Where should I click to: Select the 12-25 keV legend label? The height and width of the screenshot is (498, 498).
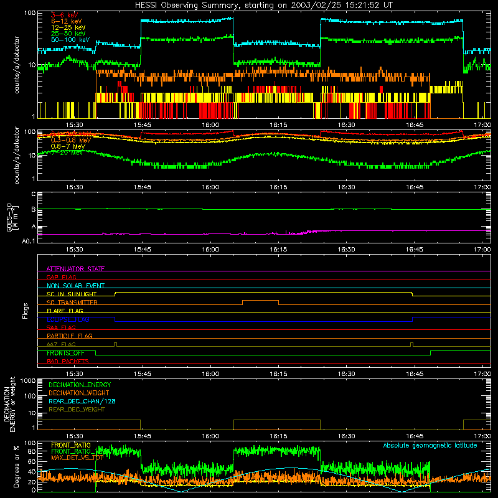68,27
